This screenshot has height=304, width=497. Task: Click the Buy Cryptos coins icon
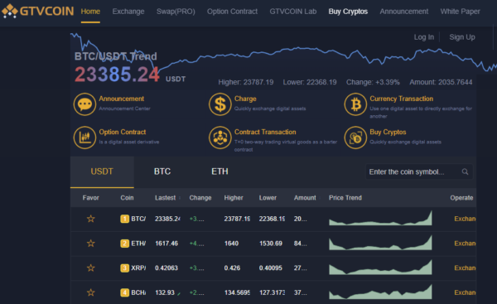click(355, 138)
